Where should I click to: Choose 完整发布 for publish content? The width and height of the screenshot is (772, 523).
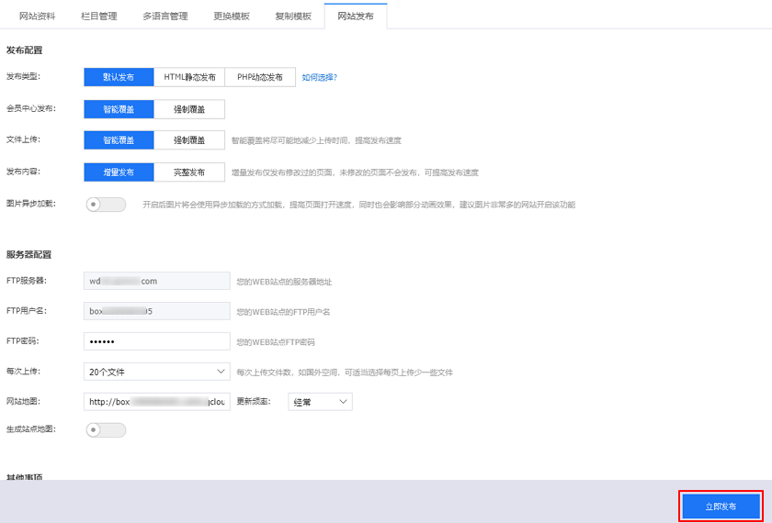point(189,172)
